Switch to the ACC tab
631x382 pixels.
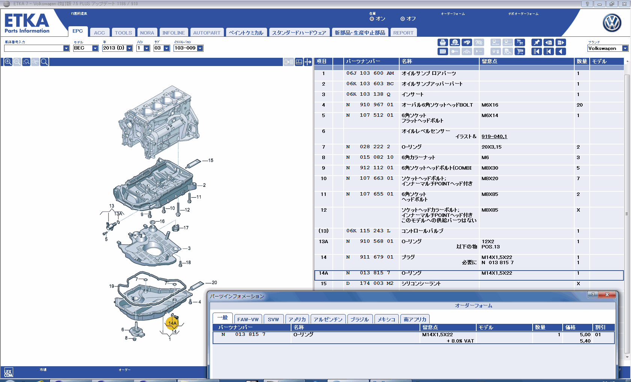[x=100, y=33]
